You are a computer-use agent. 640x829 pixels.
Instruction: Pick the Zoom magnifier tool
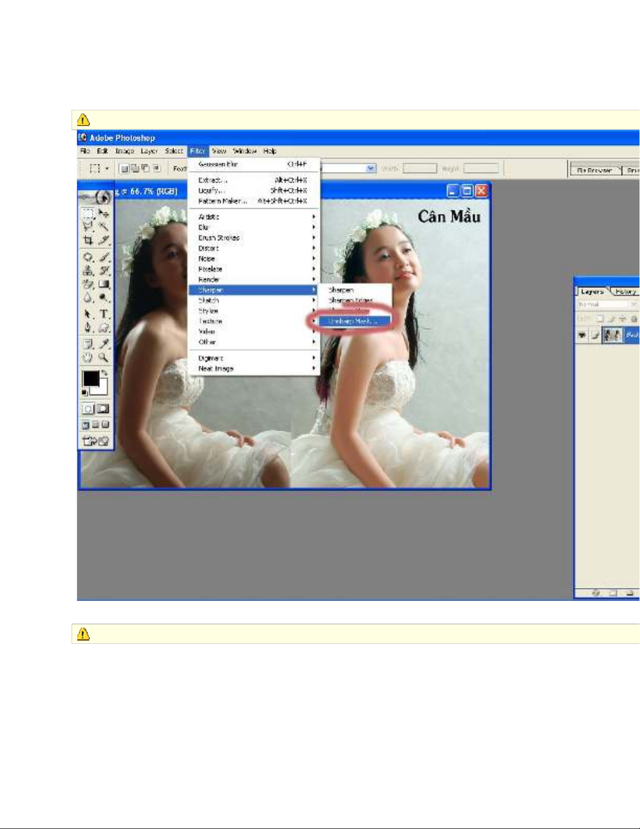pyautogui.click(x=104, y=358)
